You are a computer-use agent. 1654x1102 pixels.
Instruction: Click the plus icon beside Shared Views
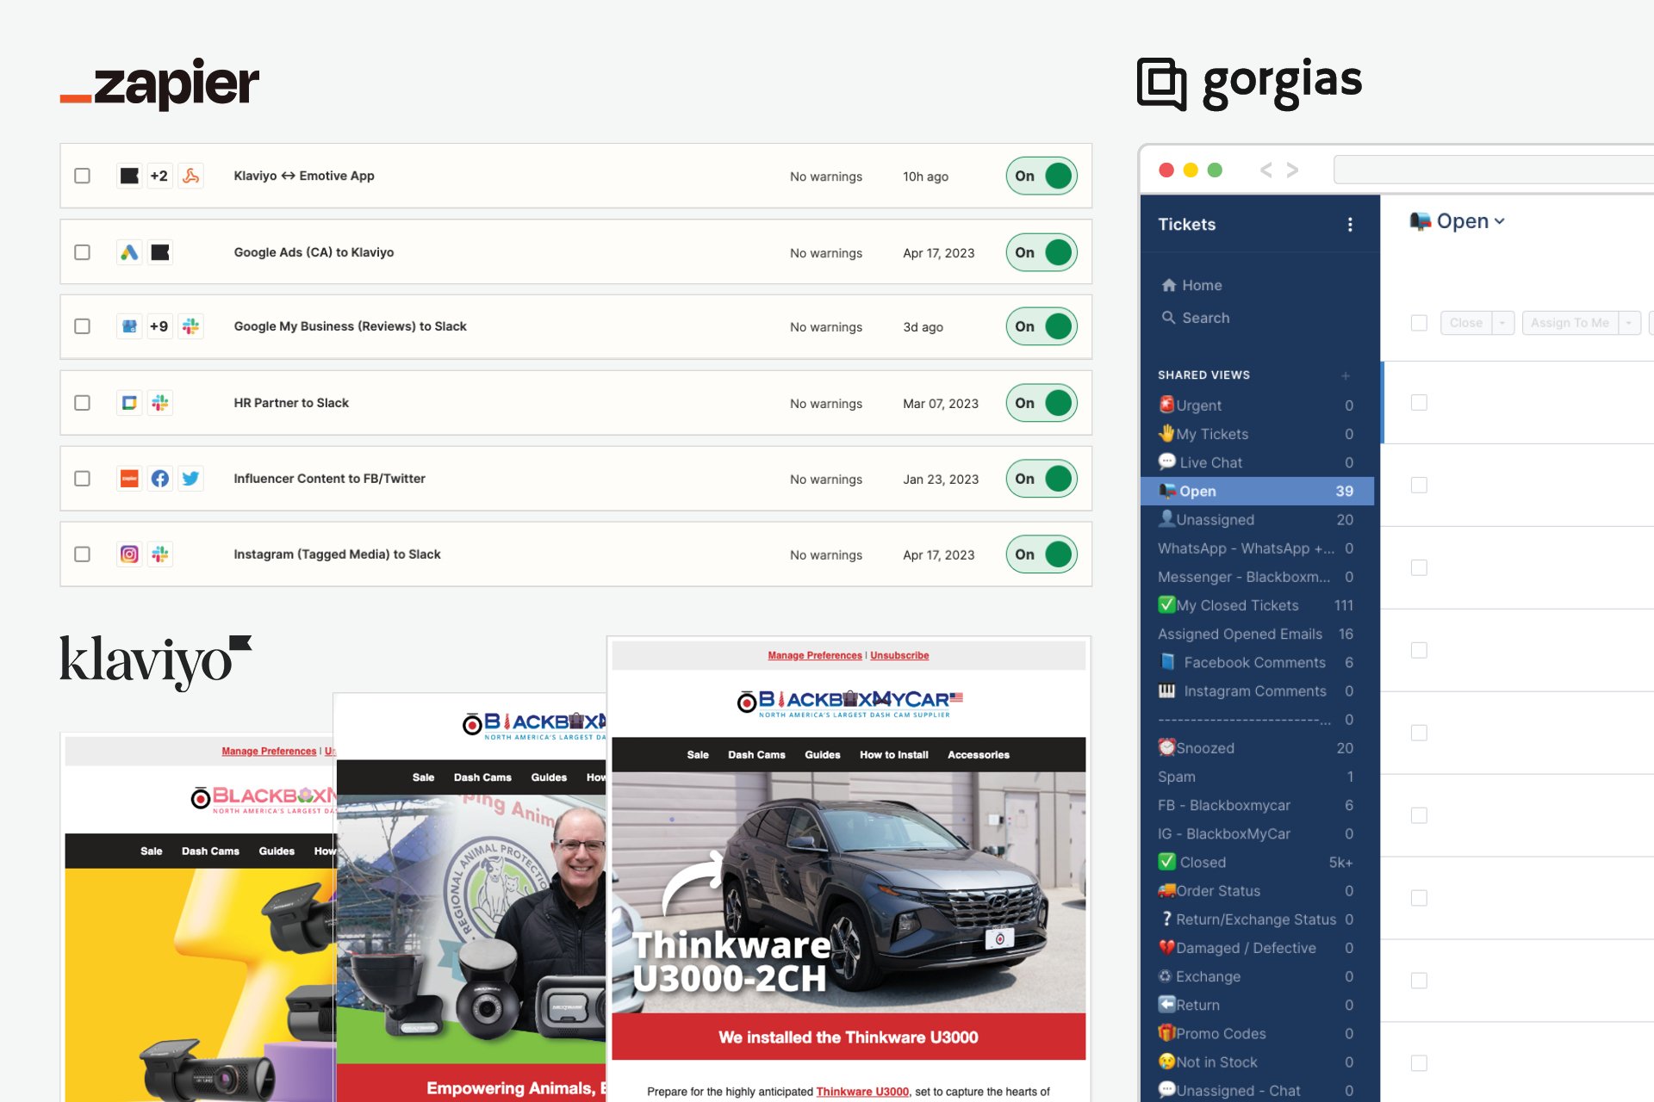(1346, 375)
